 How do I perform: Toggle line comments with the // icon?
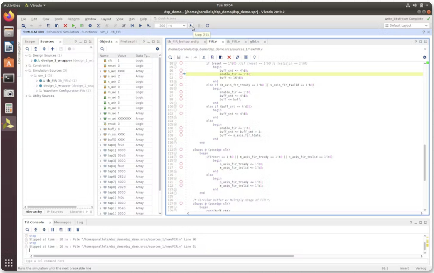pyautogui.click(x=237, y=57)
